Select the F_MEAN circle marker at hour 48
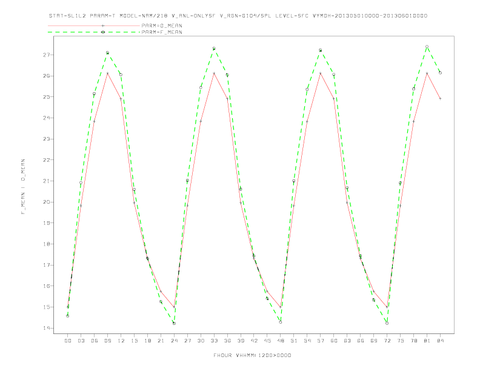The width and height of the screenshot is (480, 371). (281, 322)
